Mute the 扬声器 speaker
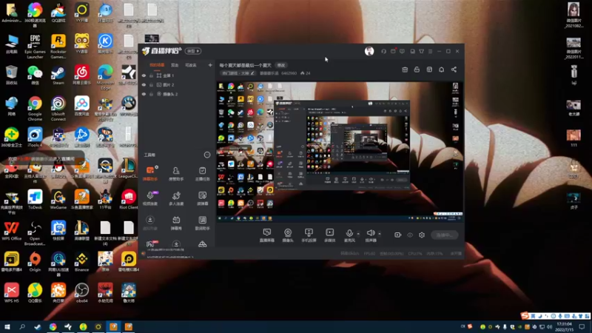This screenshot has height=333, width=592. (371, 235)
